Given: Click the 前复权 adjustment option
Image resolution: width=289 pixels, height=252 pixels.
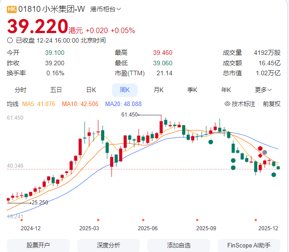Looking at the screenshot, I should tap(271, 104).
